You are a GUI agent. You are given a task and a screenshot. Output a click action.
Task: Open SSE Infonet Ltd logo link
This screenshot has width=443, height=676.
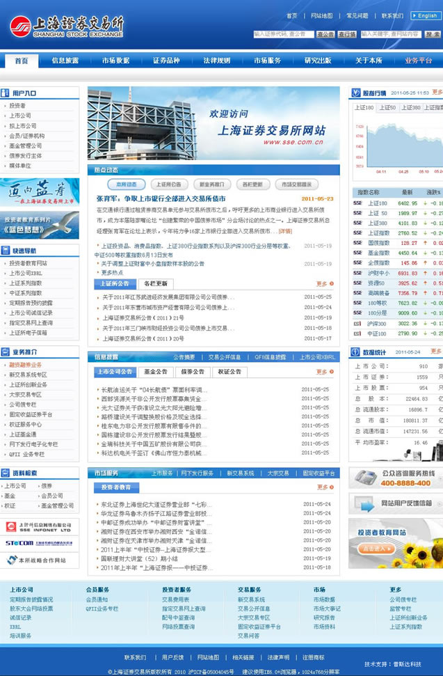[x=39, y=527]
